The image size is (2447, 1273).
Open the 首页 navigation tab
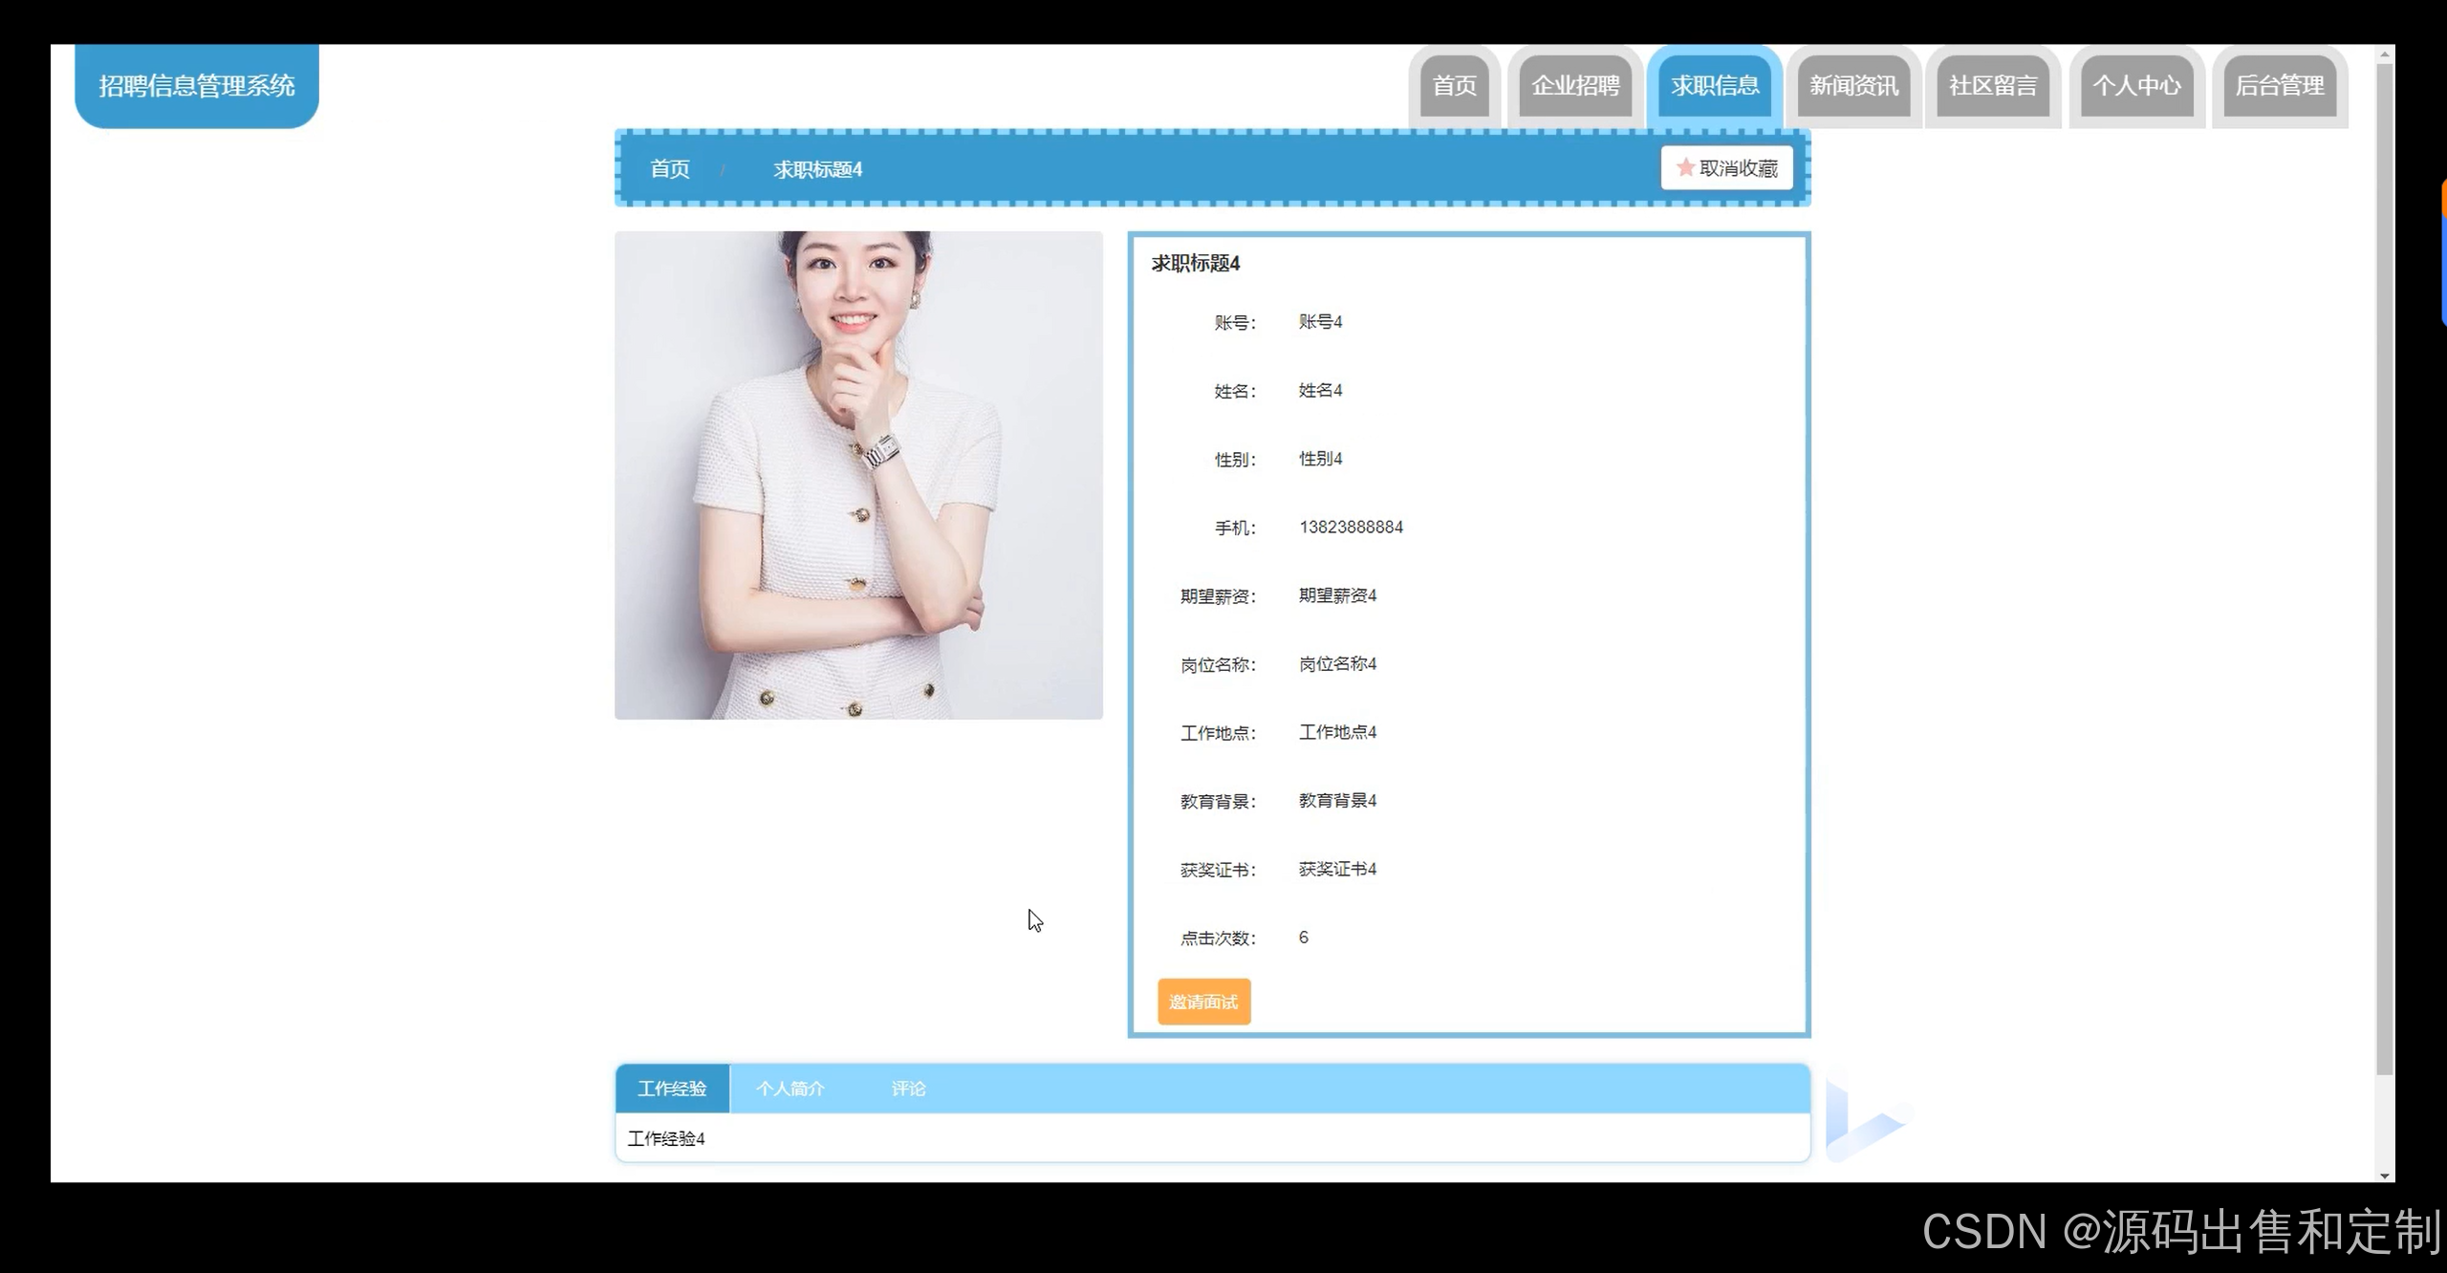pyautogui.click(x=1454, y=86)
